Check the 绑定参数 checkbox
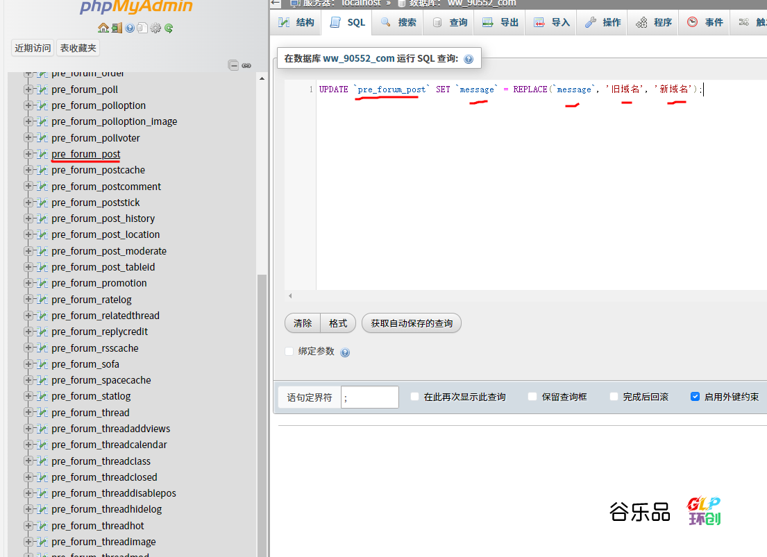This screenshot has width=767, height=557. (x=289, y=351)
